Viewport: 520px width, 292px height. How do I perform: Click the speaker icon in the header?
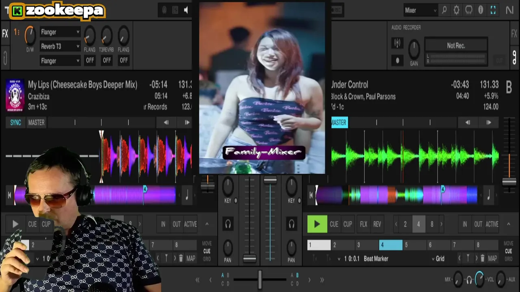186,10
